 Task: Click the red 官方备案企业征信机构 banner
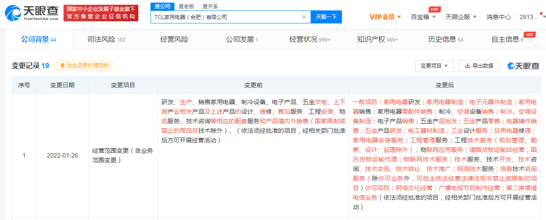click(101, 13)
